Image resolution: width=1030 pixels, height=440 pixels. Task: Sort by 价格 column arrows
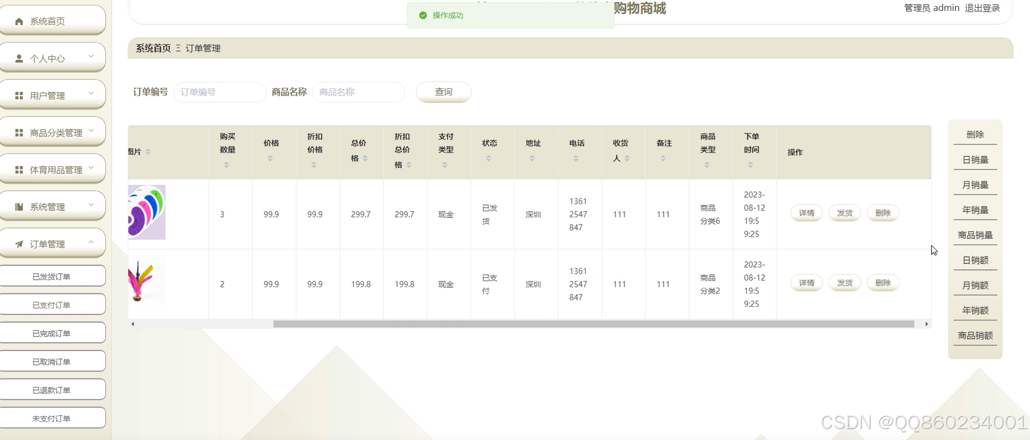coord(270,158)
